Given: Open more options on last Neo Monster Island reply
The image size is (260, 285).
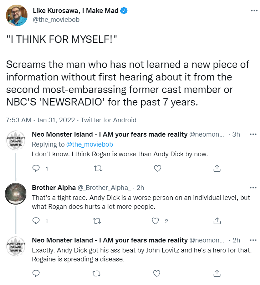Looking at the screenshot, I should 253,240.
